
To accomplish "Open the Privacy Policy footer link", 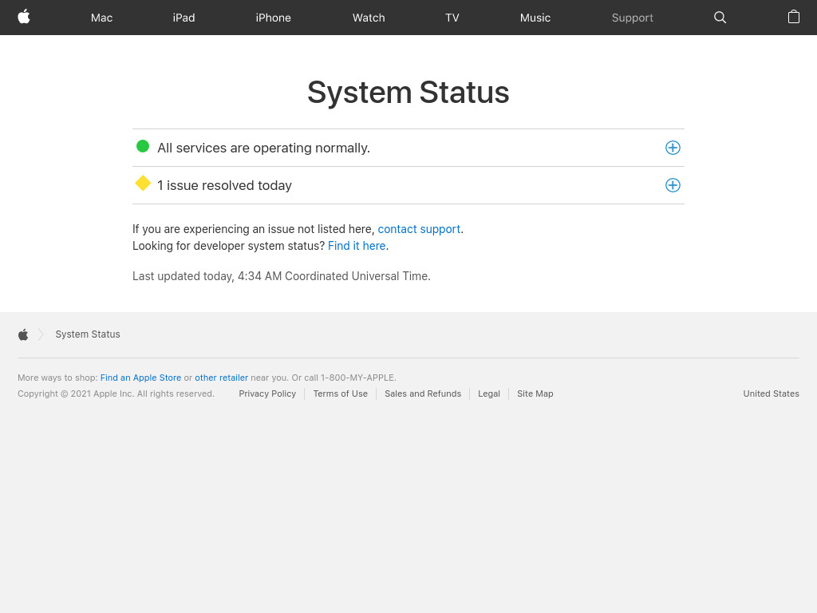I will point(267,394).
